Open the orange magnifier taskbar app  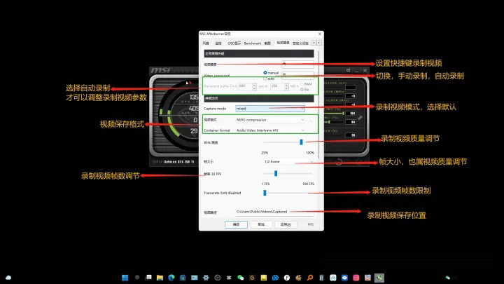(310, 278)
